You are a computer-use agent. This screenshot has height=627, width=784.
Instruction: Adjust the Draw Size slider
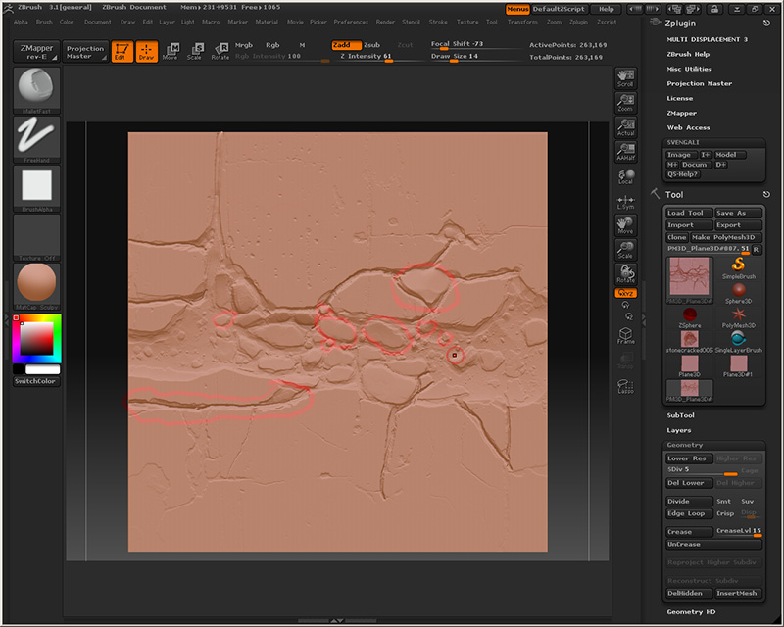tap(476, 57)
